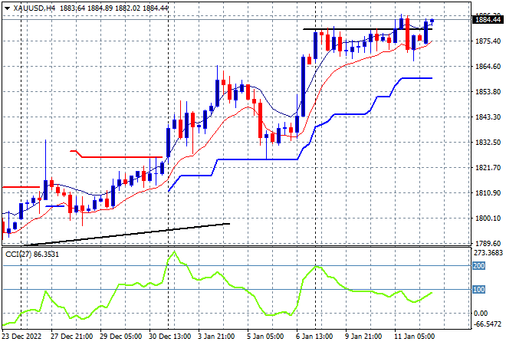Select the long red horizontal line near 1826
The height and width of the screenshot is (345, 506).
[x=123, y=157]
